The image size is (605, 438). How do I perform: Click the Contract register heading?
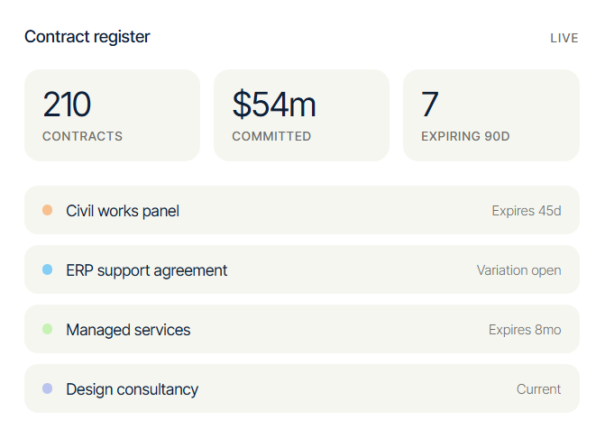click(87, 37)
